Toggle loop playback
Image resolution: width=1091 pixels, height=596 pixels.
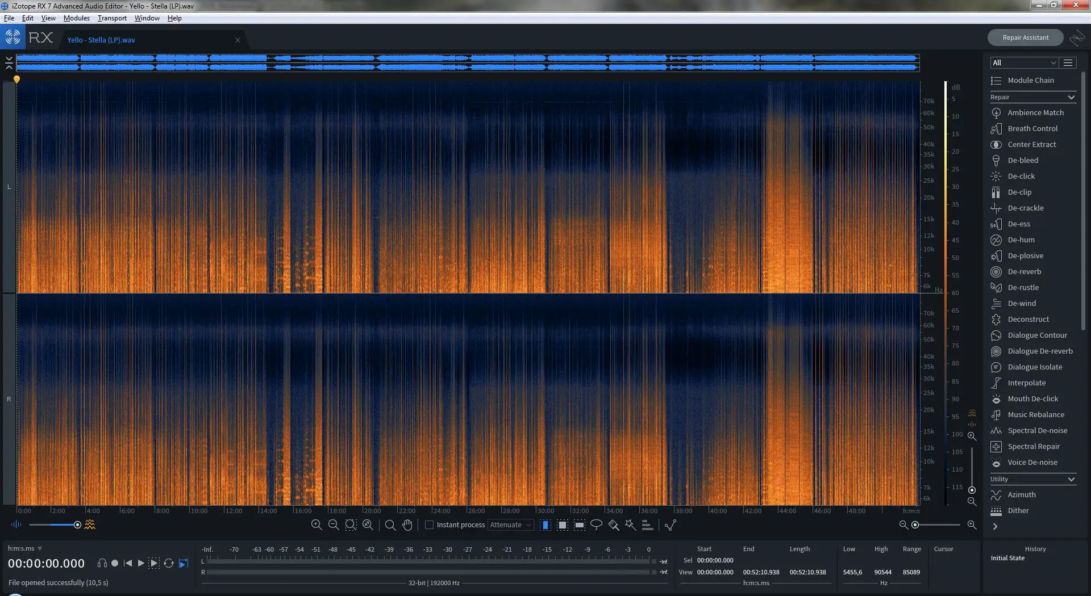(169, 563)
